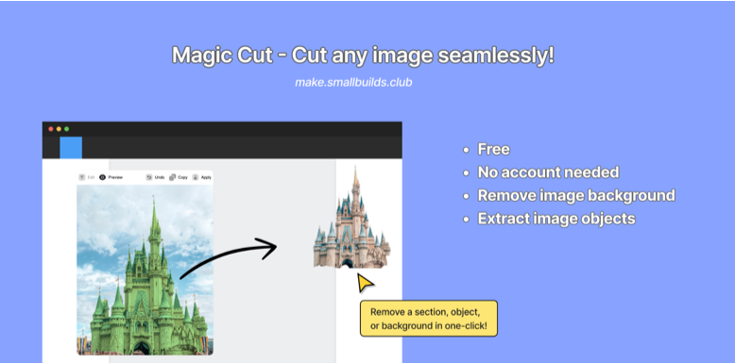Click the green maximize window dot
735x363 pixels.
pyautogui.click(x=66, y=129)
